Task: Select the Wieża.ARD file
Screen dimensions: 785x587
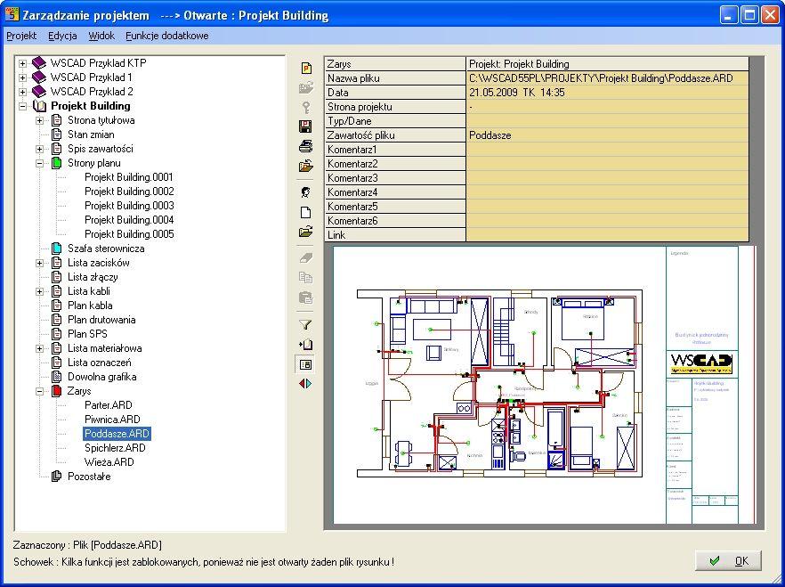Action: point(109,462)
